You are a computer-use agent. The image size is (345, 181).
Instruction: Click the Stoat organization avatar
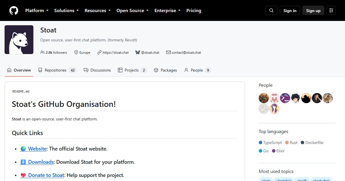point(19,40)
